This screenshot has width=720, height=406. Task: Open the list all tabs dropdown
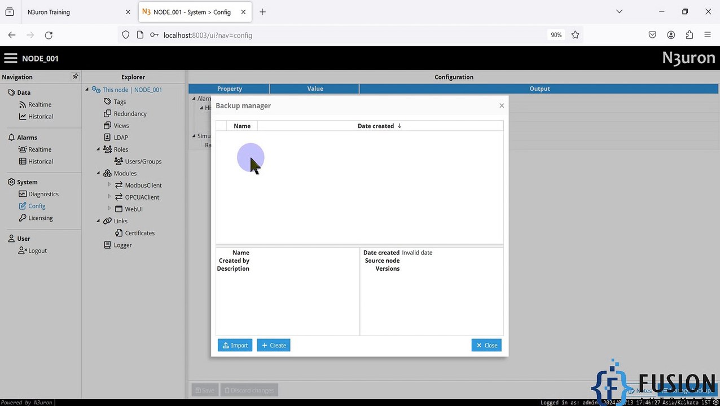click(x=619, y=12)
